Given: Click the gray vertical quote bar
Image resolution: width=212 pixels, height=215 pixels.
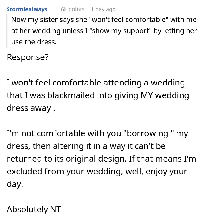Looking at the screenshot, I should tap(7, 31).
